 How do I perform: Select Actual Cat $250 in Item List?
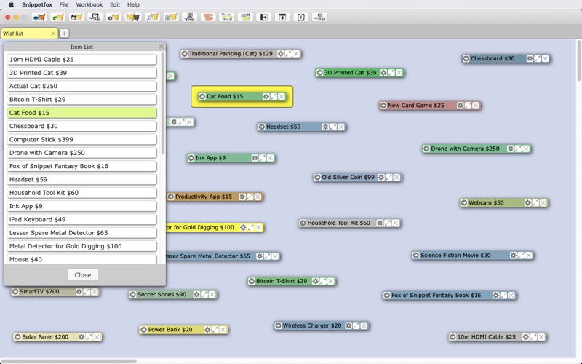pyautogui.click(x=81, y=86)
